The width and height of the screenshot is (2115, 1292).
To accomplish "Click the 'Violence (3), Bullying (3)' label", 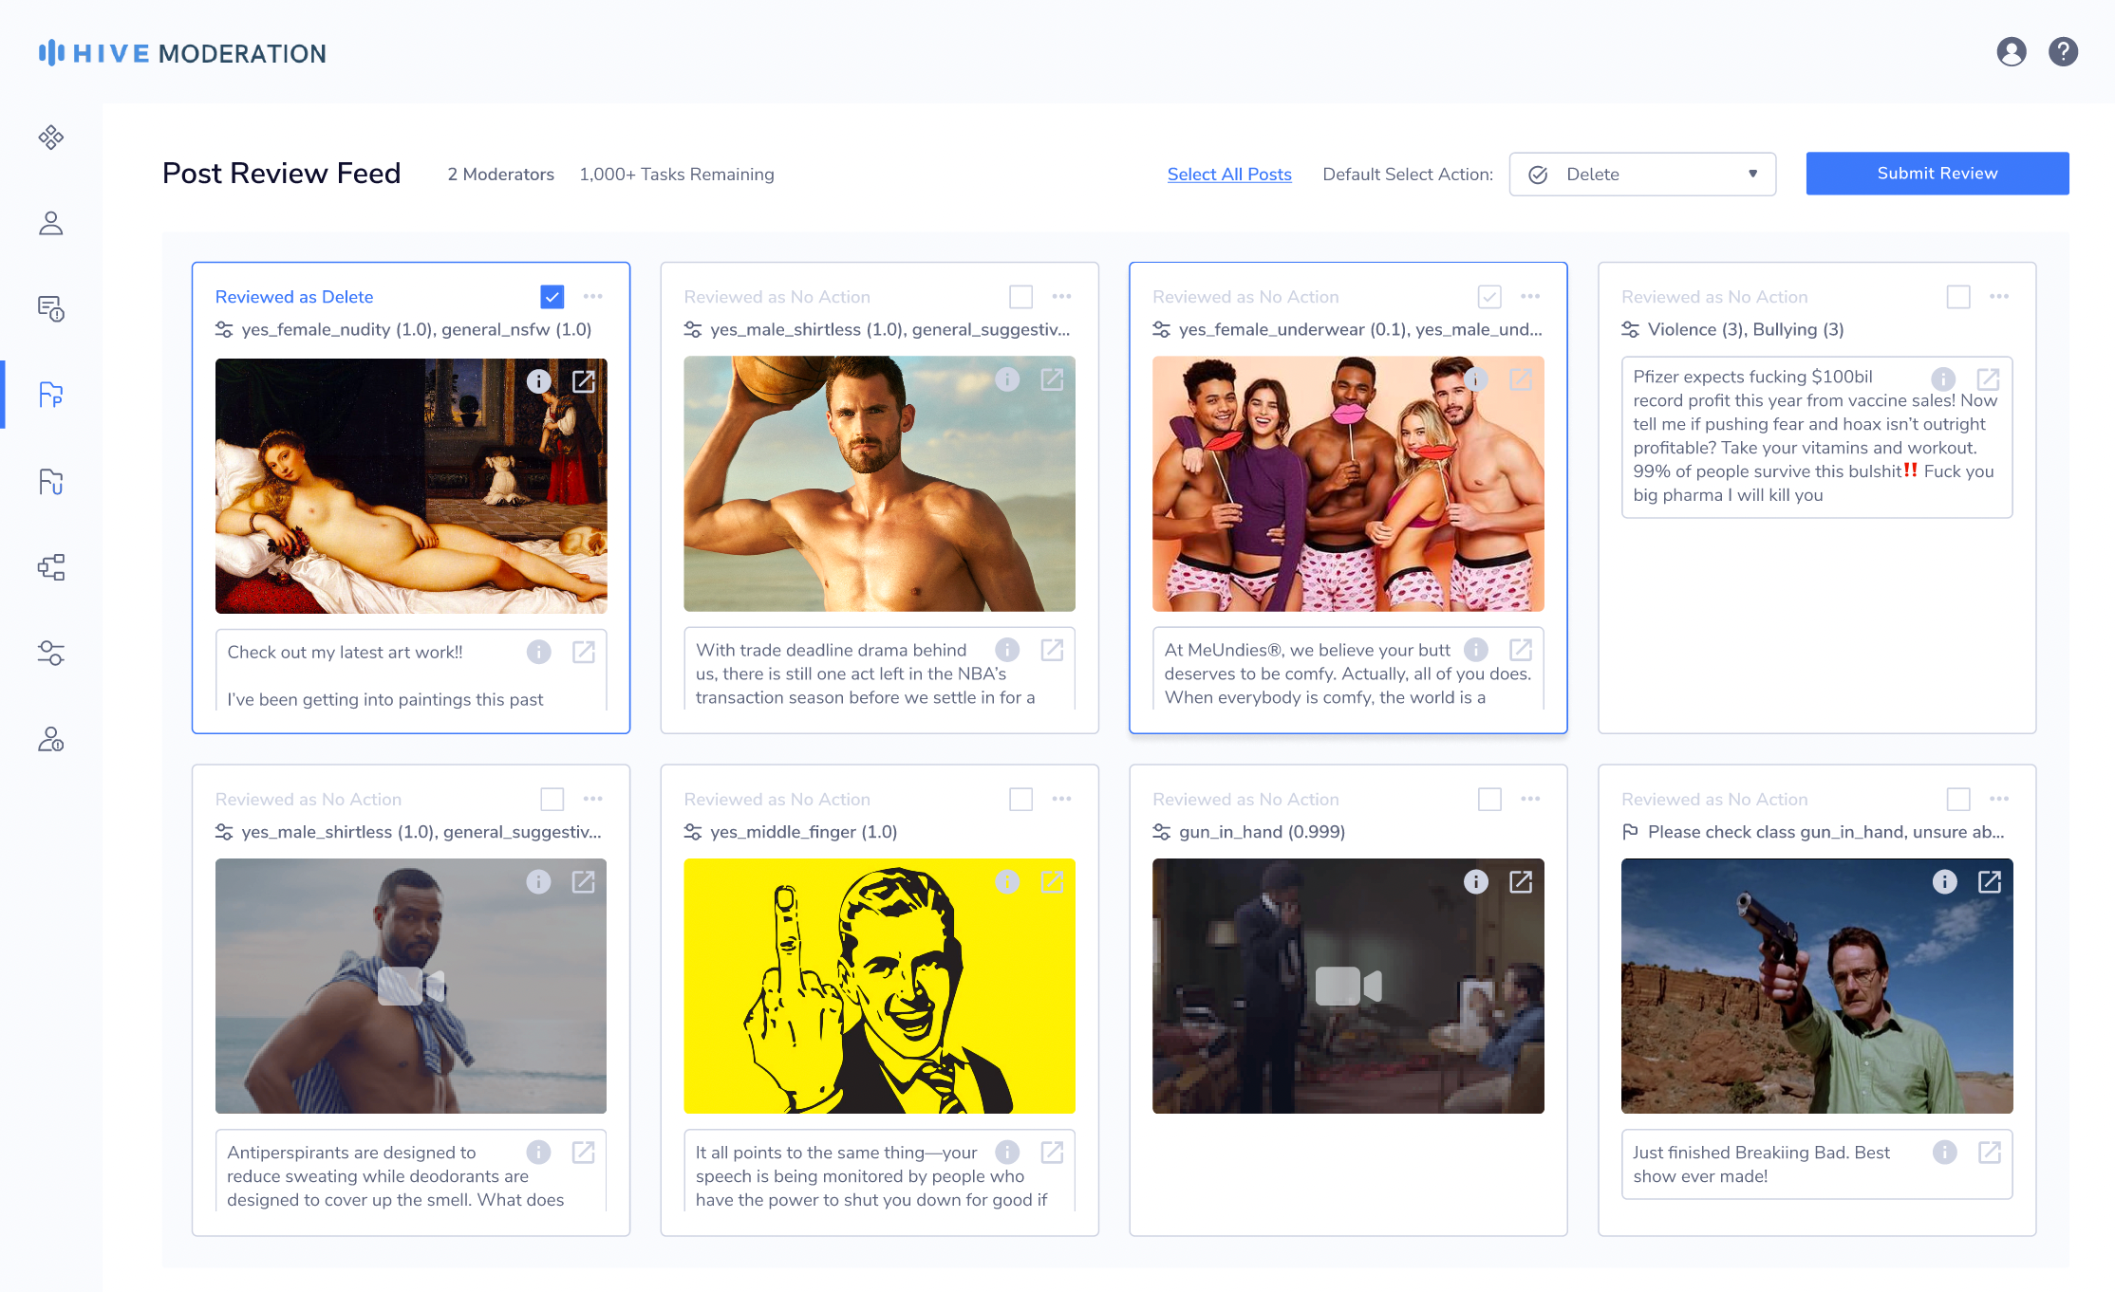I will pos(1746,329).
